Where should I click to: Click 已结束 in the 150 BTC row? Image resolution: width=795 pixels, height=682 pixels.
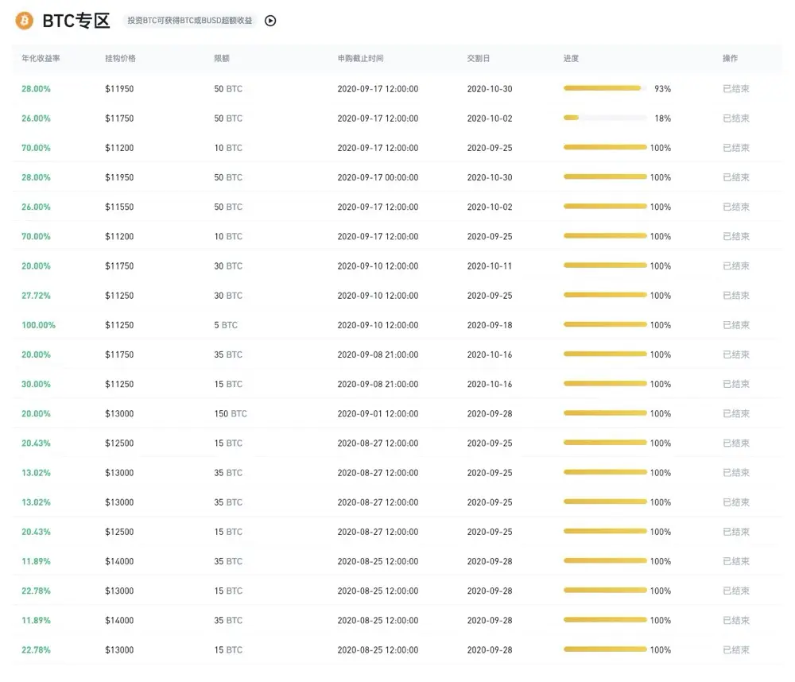click(735, 414)
